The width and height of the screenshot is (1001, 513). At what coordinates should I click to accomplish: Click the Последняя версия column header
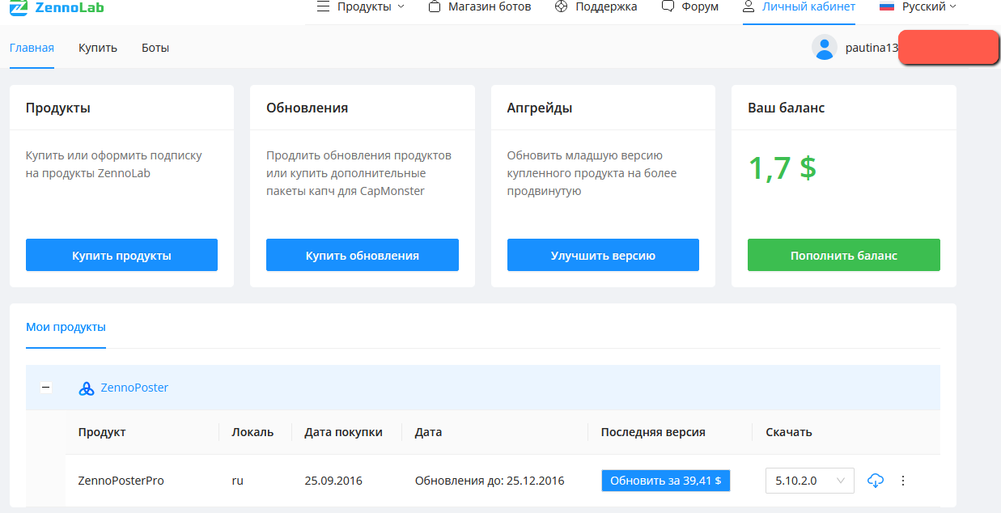pyautogui.click(x=653, y=432)
